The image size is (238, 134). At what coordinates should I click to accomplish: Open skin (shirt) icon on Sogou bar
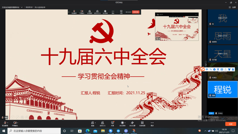[229, 69]
